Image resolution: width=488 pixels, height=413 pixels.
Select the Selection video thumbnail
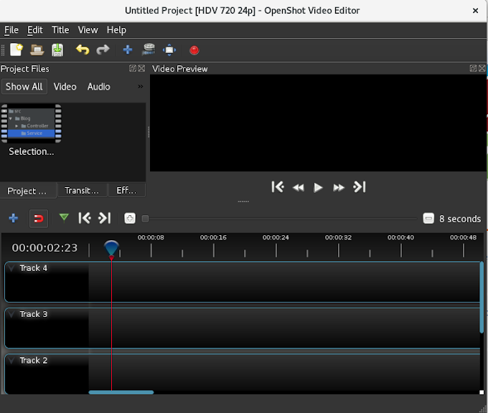pyautogui.click(x=31, y=123)
